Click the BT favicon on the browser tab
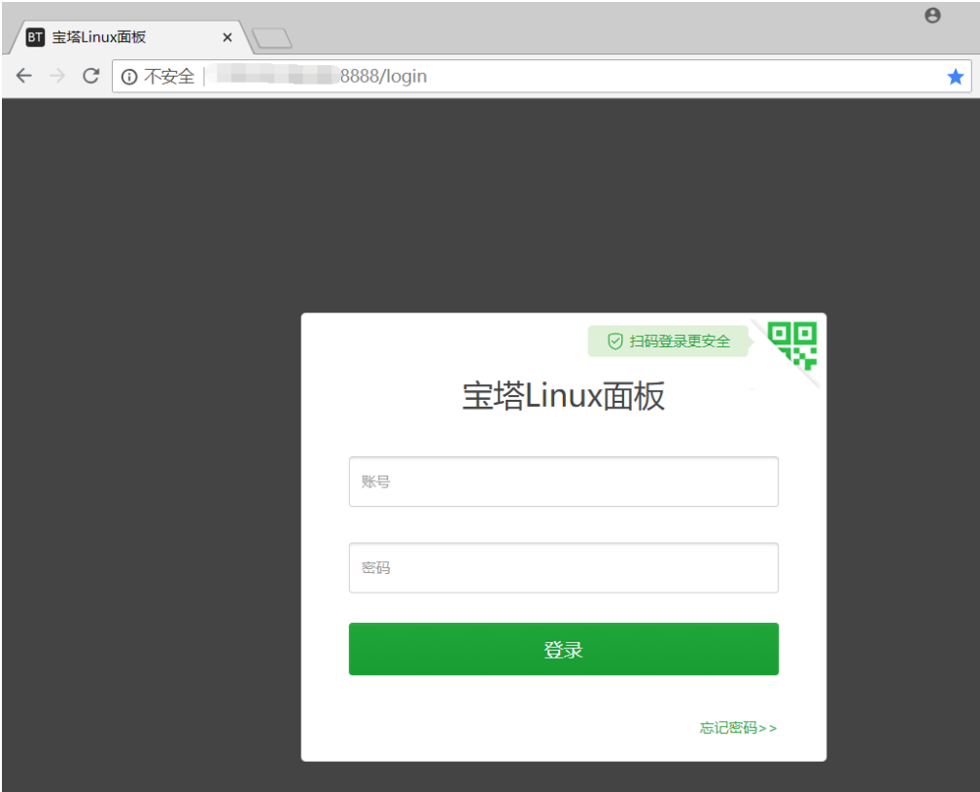Screen dimensions: 980x792 34,37
